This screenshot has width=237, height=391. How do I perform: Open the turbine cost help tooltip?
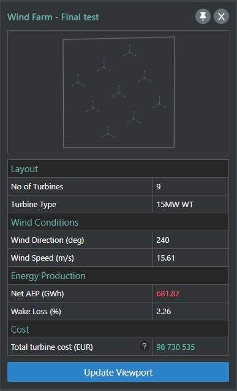point(145,346)
